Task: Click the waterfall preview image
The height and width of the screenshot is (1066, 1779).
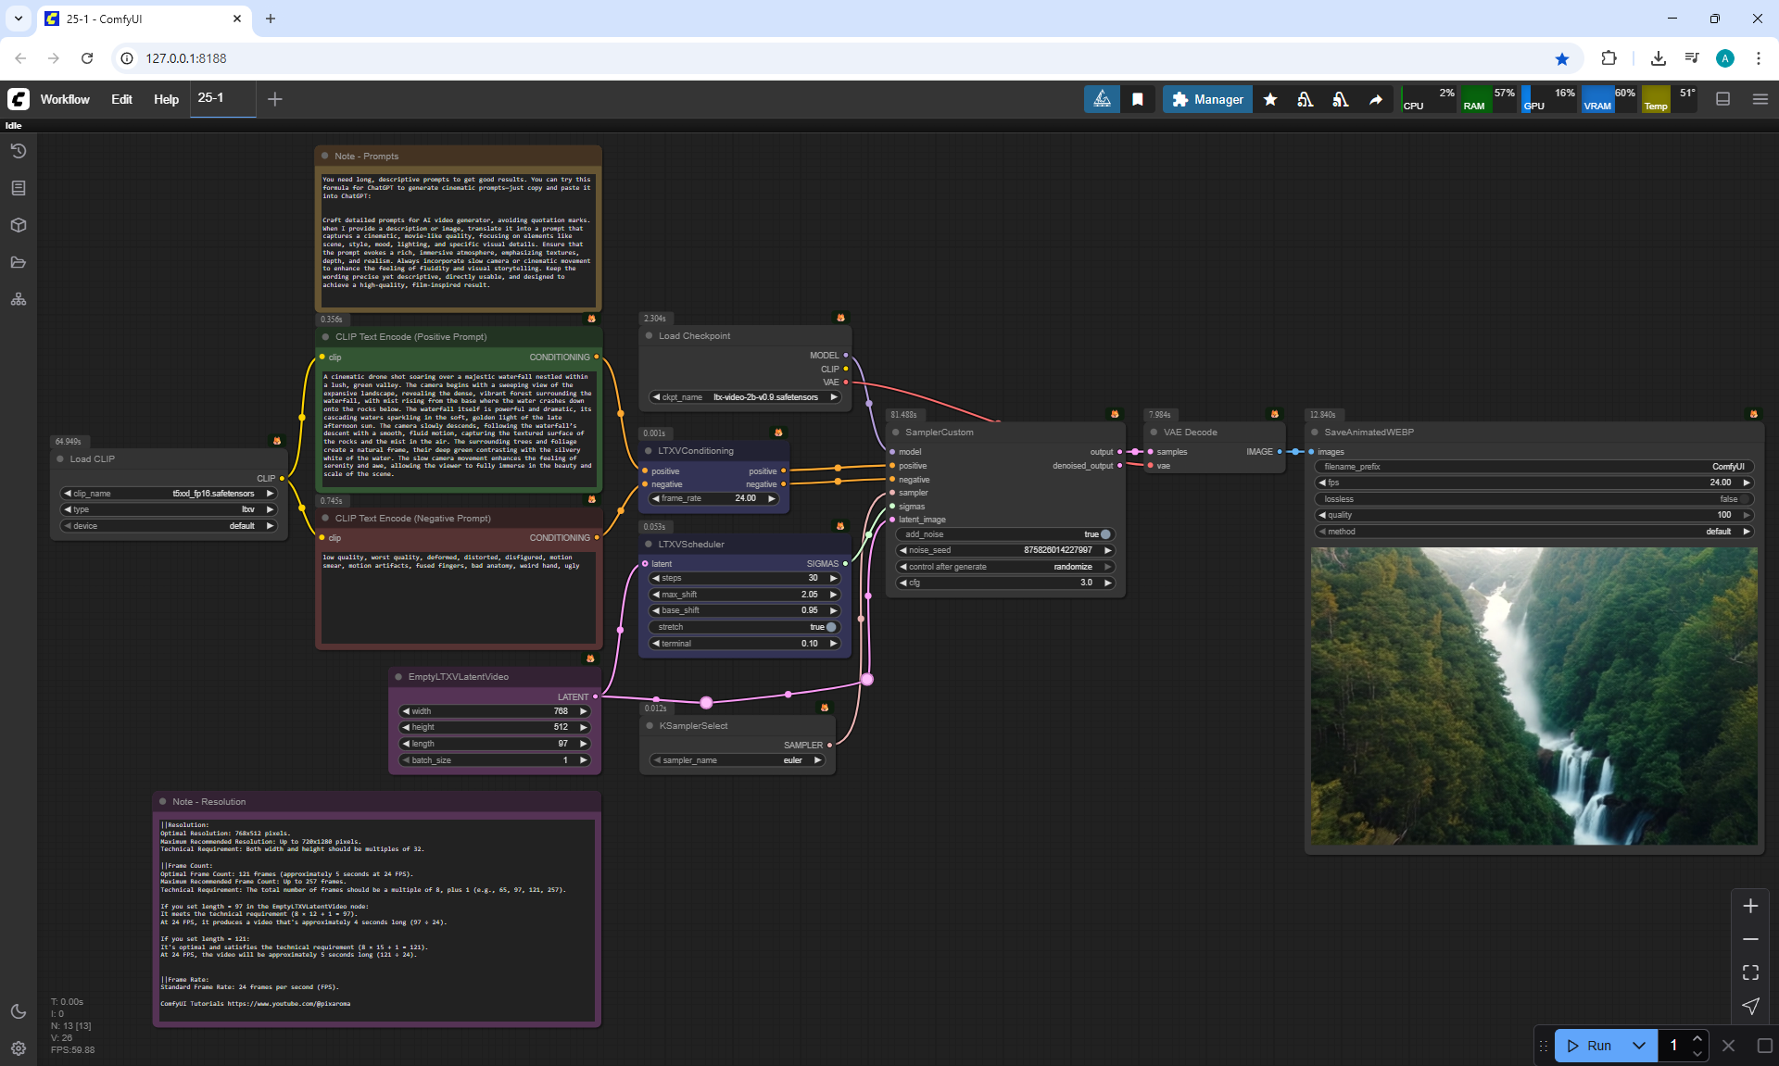Action: coord(1533,696)
